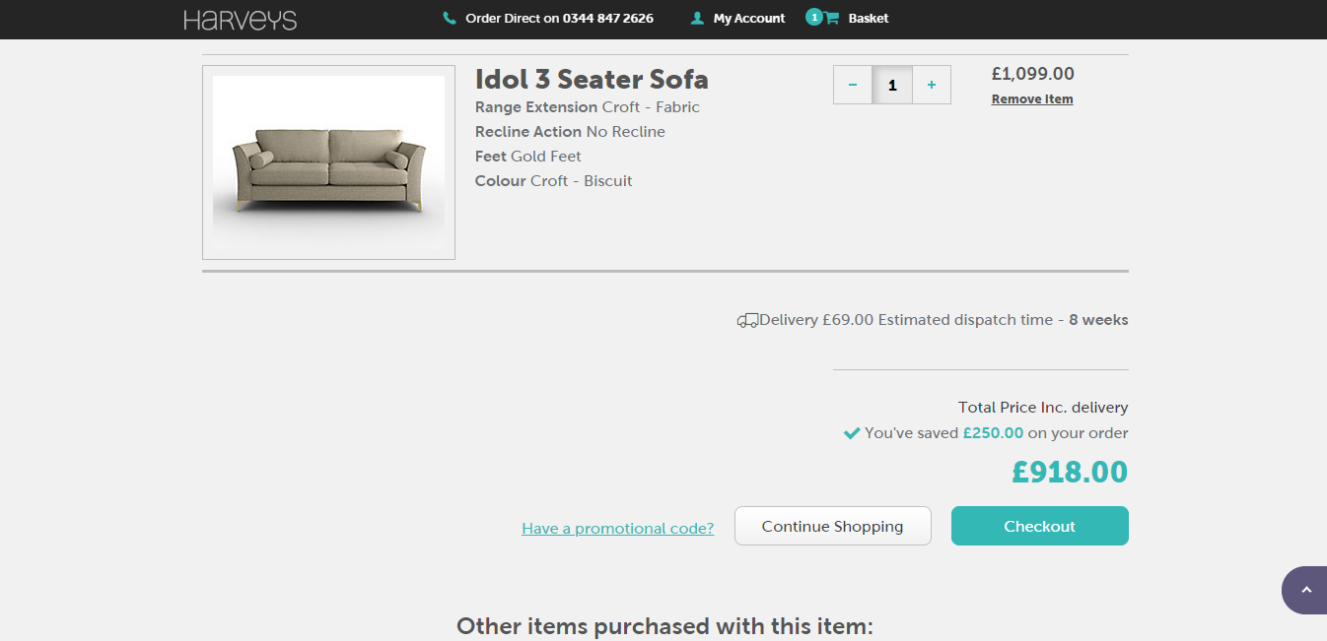This screenshot has height=641, width=1327.
Task: Click the quantity input field
Action: click(892, 85)
